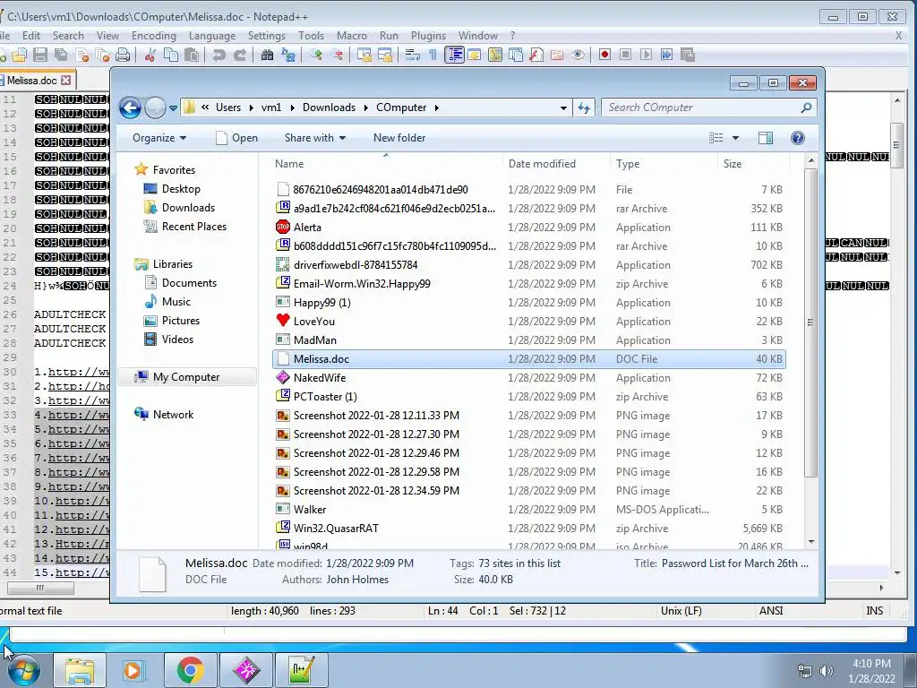Click the Print icon in Notepad++ toolbar
This screenshot has width=917, height=688.
(x=123, y=55)
